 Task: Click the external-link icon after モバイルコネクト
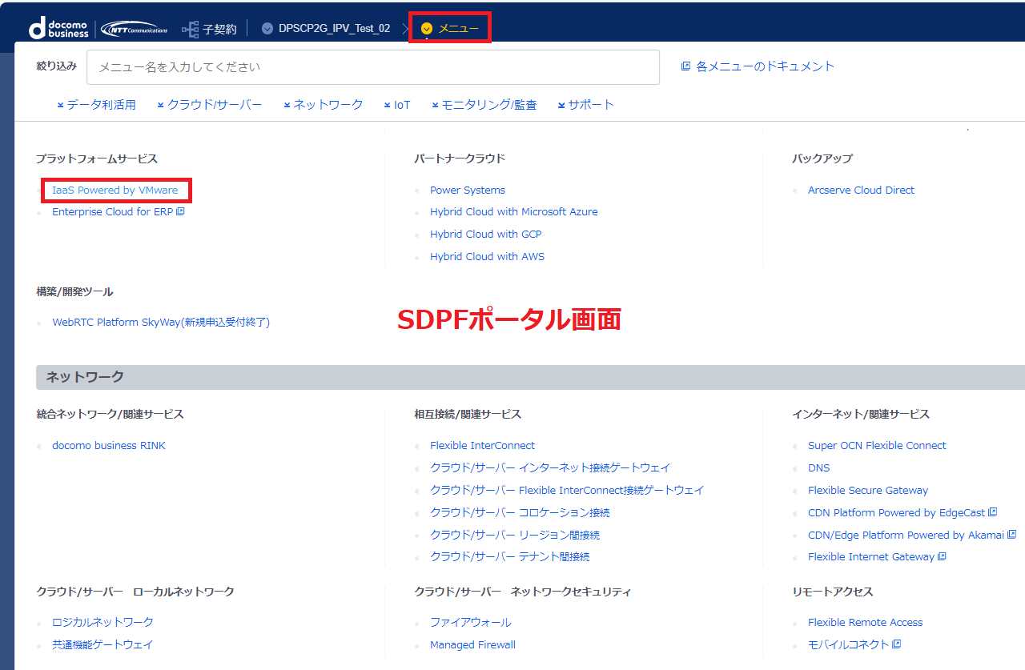pos(896,644)
